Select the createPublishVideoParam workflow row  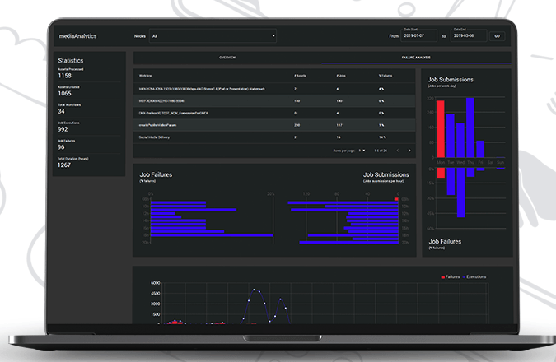(x=274, y=125)
